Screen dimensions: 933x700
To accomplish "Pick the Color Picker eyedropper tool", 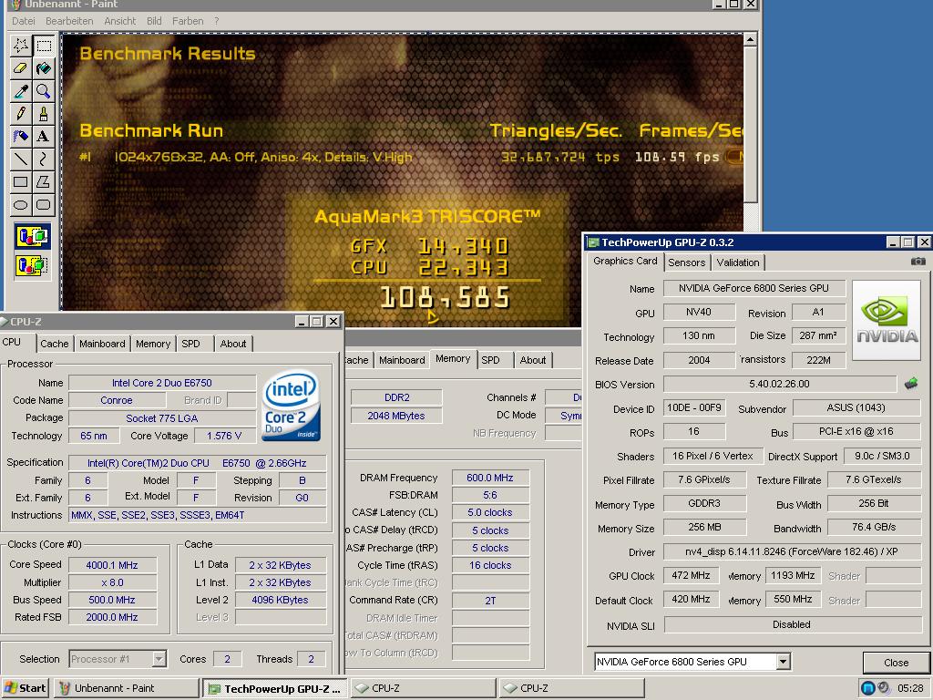I will (21, 90).
